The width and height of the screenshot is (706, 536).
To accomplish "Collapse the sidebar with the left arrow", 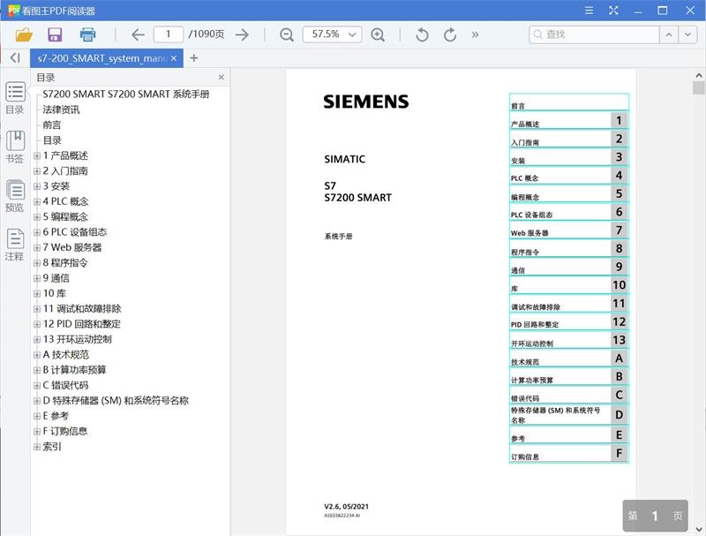I will pyautogui.click(x=15, y=57).
